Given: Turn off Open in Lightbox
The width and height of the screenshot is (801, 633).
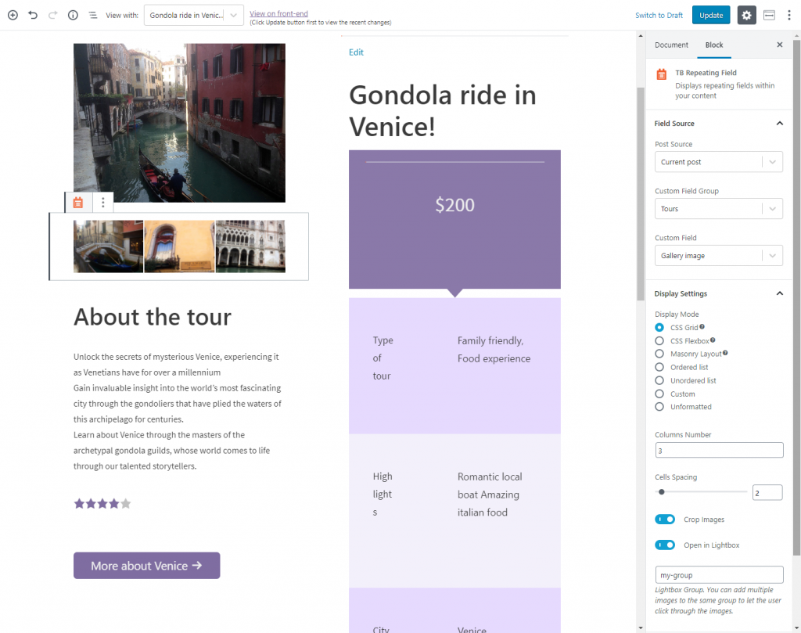Looking at the screenshot, I should coord(665,545).
